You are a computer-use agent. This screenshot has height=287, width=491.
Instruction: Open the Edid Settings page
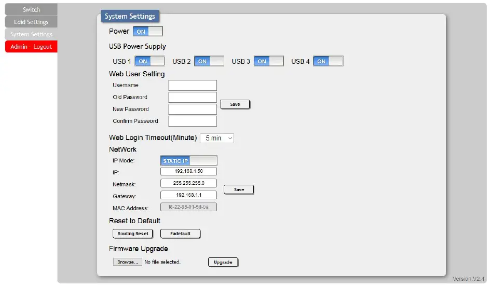pyautogui.click(x=31, y=22)
